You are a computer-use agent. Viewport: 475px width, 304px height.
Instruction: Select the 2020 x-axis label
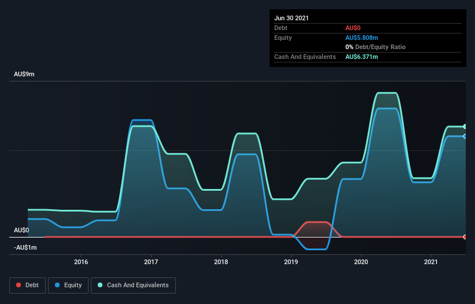pyautogui.click(x=361, y=262)
